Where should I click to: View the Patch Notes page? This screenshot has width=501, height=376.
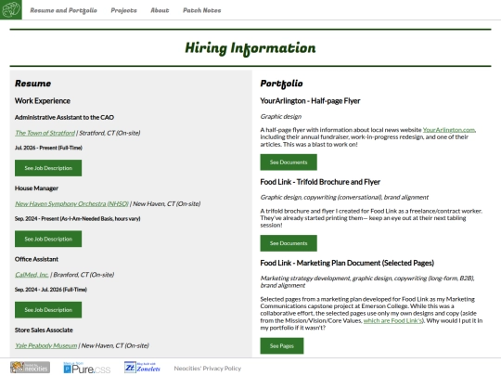click(x=201, y=10)
